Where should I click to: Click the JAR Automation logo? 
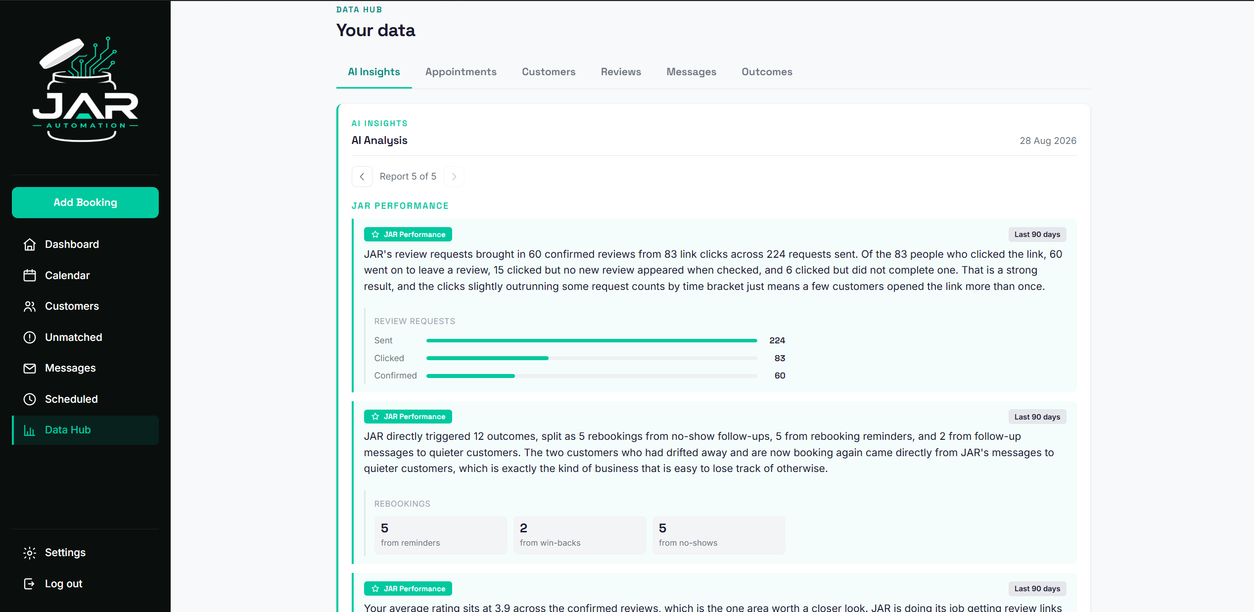[85, 90]
